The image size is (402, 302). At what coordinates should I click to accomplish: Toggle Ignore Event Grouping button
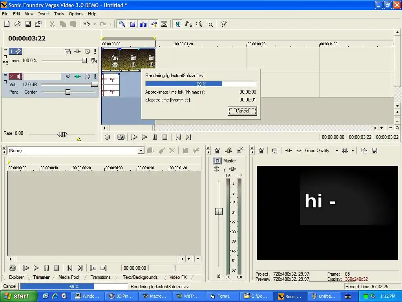[x=164, y=24]
